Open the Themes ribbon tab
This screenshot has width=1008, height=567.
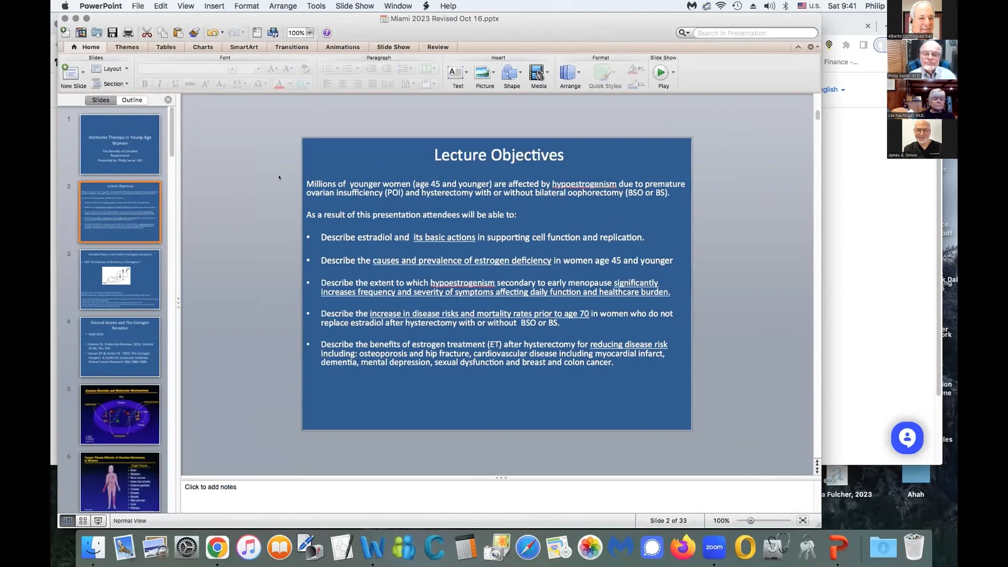click(127, 47)
